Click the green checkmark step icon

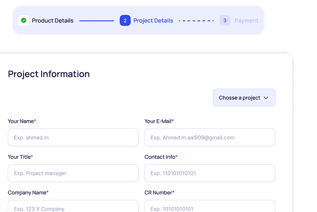pos(24,20)
